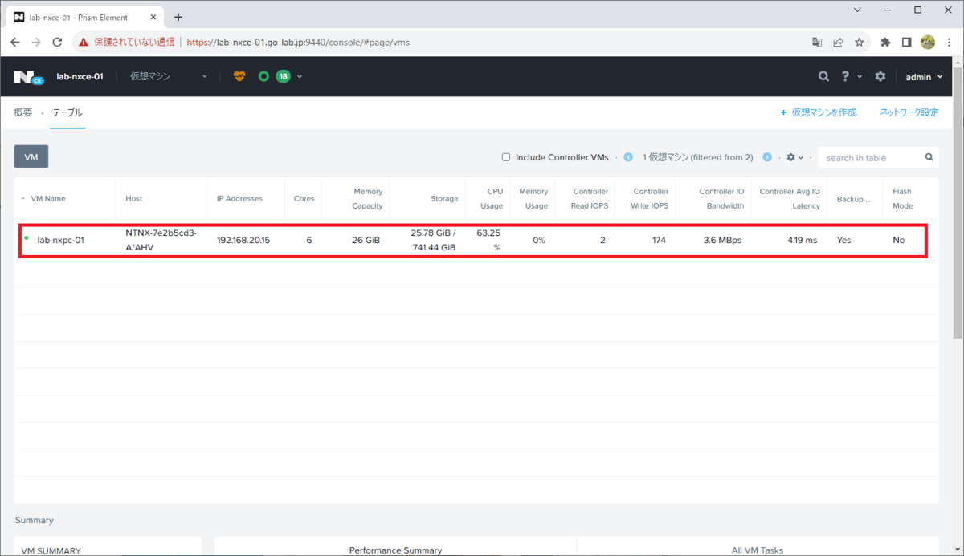This screenshot has width=964, height=556.
Task: Sort by Controller Write IOPS header
Action: [x=651, y=198]
